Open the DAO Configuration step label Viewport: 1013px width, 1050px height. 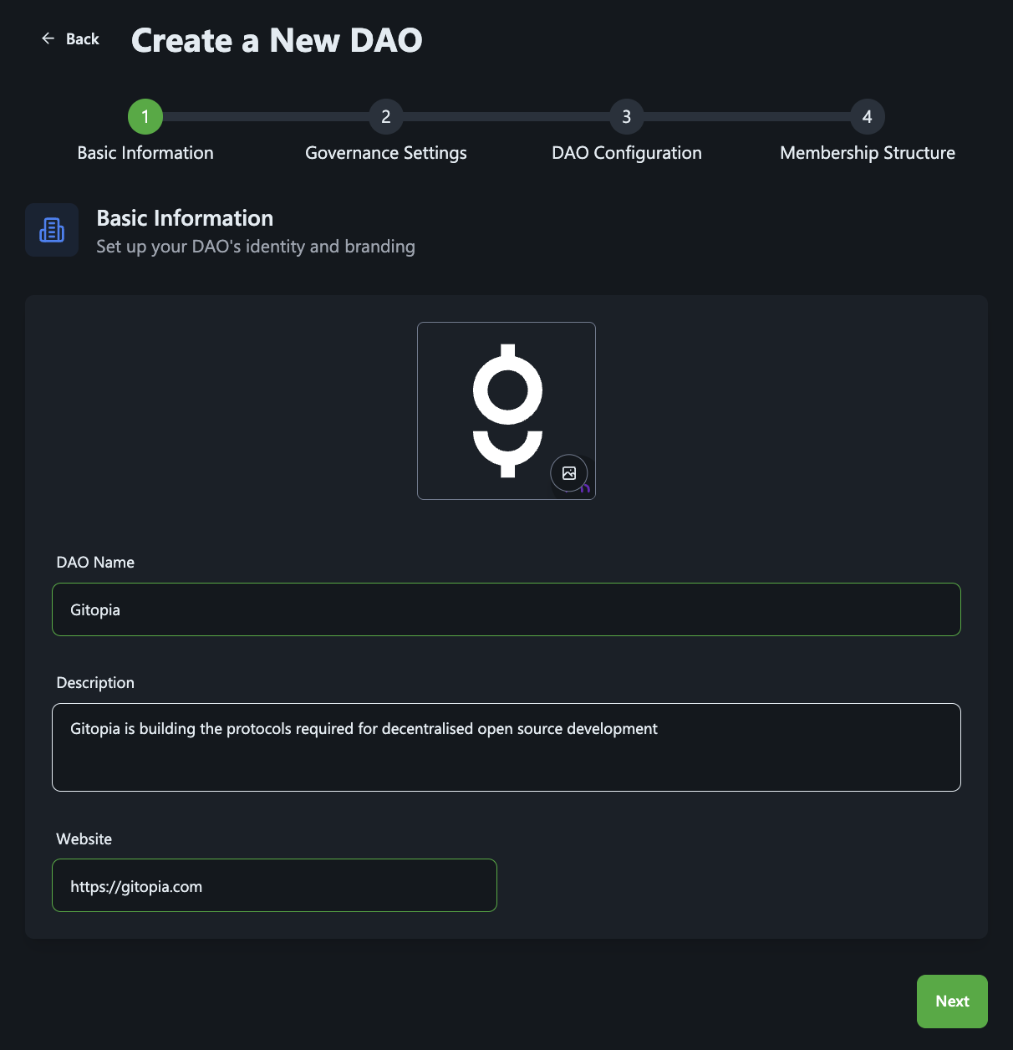click(627, 153)
